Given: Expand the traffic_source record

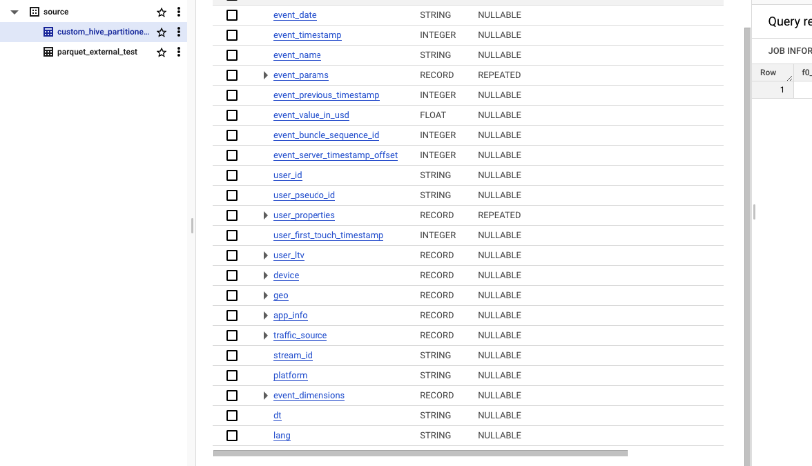Looking at the screenshot, I should [x=266, y=336].
